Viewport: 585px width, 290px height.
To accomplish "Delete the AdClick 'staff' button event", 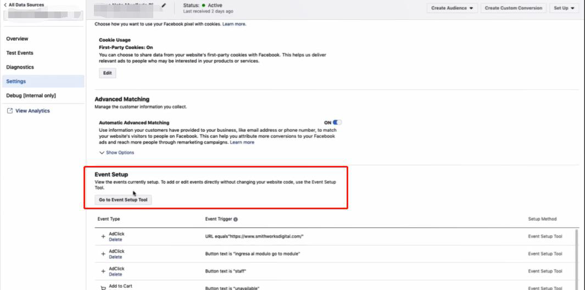I will [x=115, y=274].
